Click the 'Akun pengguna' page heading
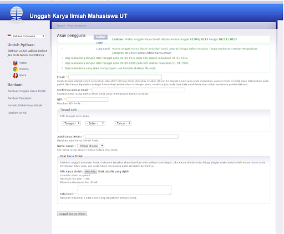Viewport: 284px width, 234px height. pyautogui.click(x=71, y=36)
